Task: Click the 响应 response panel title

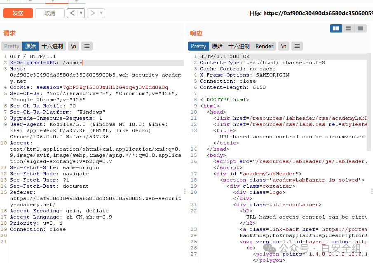Action: pyautogui.click(x=196, y=33)
